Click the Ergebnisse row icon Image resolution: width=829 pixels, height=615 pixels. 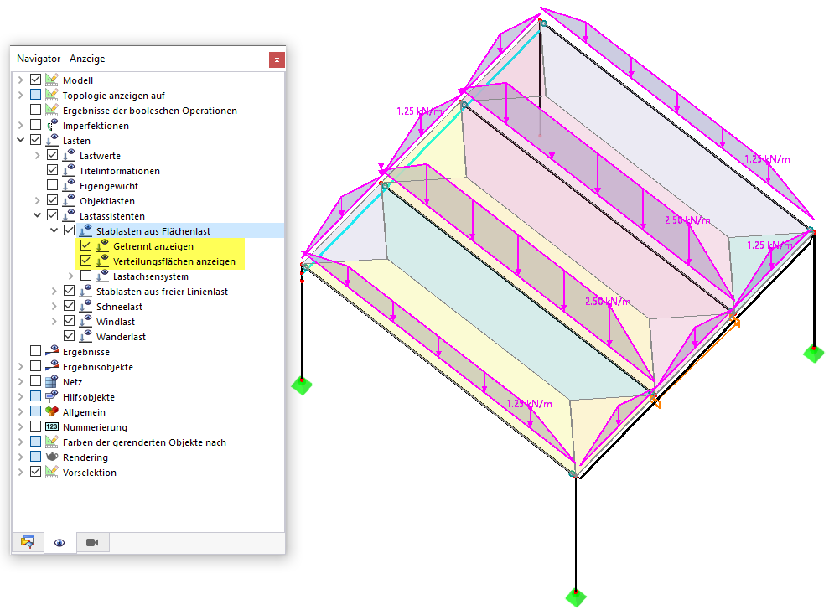[51, 351]
